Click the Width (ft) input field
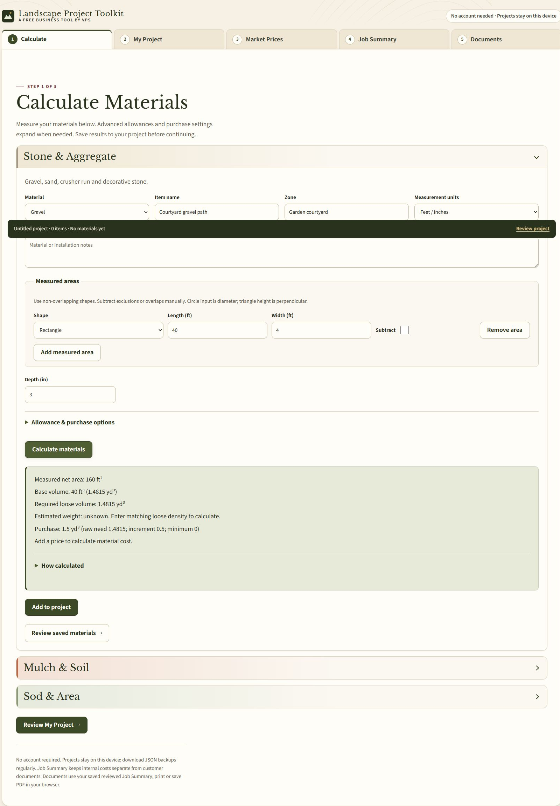Screen dimensions: 560x806 321,330
